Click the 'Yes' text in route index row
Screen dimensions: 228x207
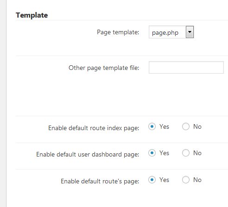tap(164, 127)
